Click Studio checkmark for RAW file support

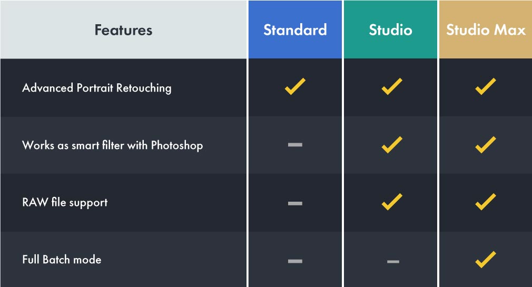point(391,202)
